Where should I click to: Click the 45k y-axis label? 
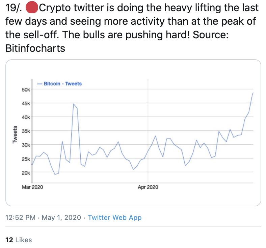click(x=26, y=103)
